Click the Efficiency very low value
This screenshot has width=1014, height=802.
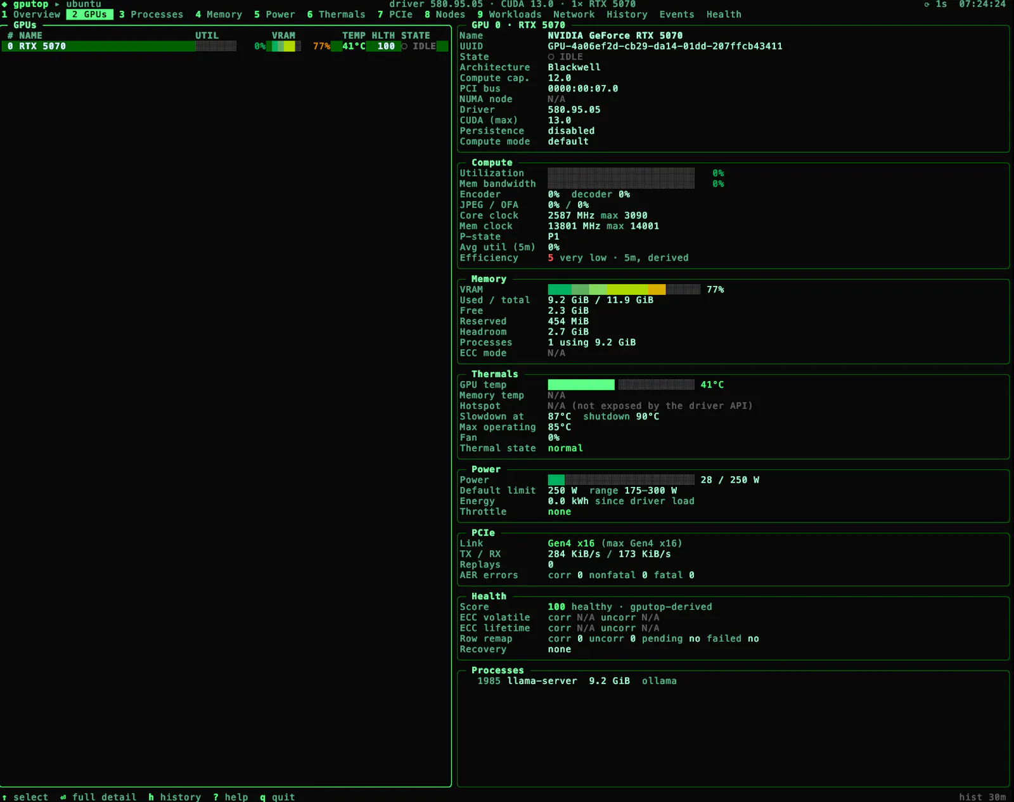coord(618,258)
